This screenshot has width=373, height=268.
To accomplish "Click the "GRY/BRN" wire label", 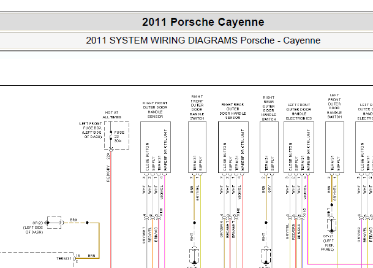I will [222, 231].
